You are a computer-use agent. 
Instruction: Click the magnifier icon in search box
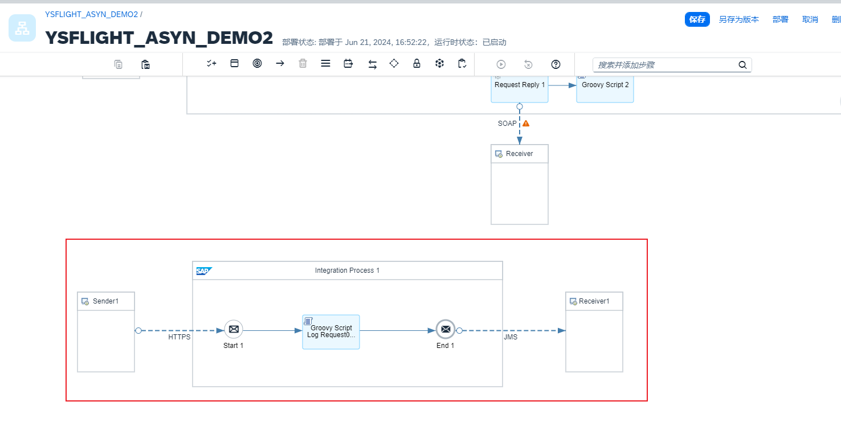[742, 65]
